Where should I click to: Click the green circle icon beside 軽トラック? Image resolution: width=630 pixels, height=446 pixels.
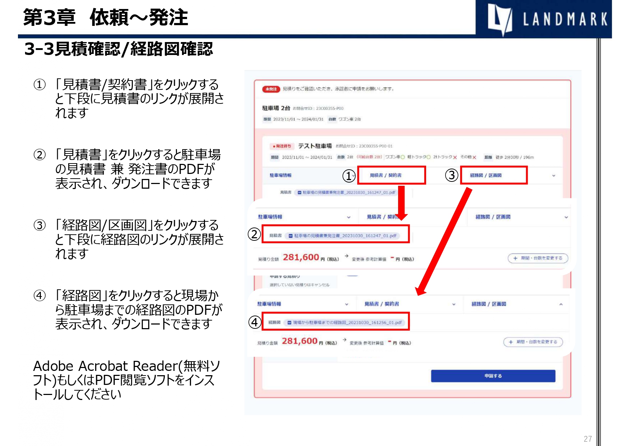428,157
